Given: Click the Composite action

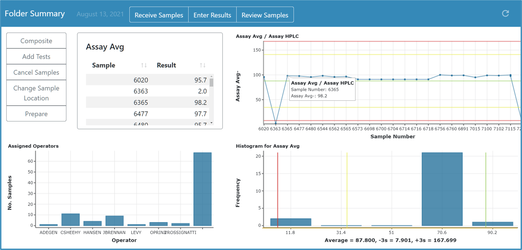Looking at the screenshot, I should coord(36,41).
